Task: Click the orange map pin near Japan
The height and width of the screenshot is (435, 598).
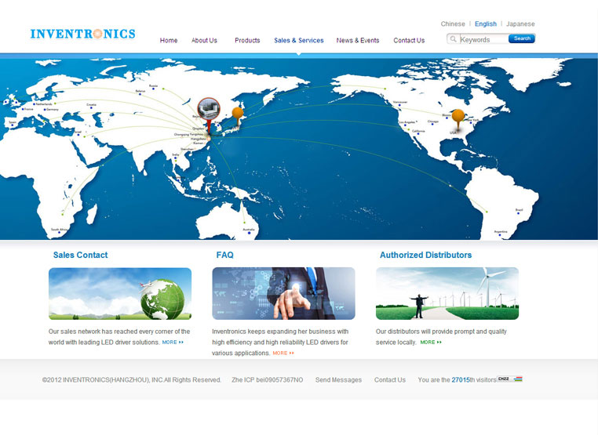Action: [x=238, y=114]
